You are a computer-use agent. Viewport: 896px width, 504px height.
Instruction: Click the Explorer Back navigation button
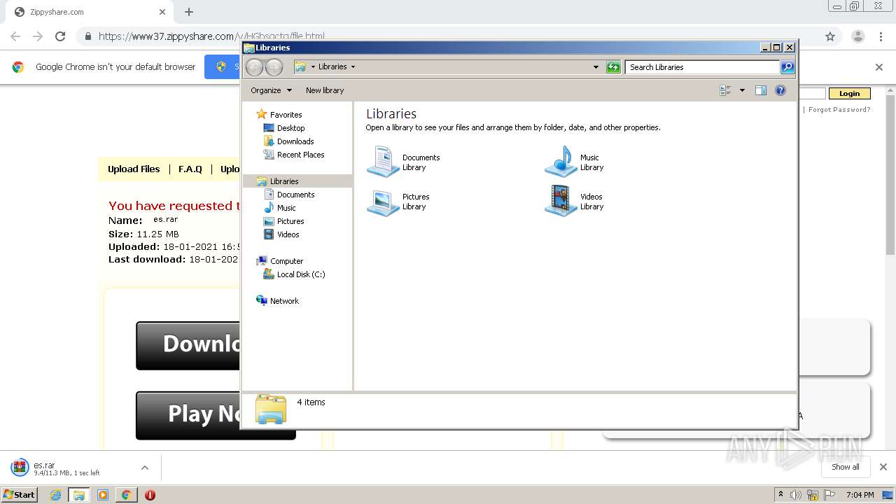pyautogui.click(x=254, y=67)
